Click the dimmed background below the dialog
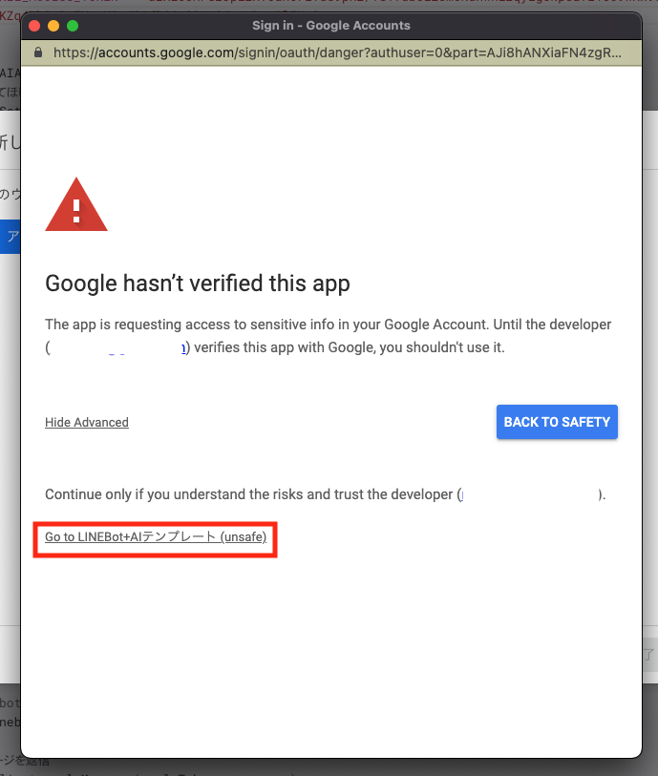658x776 pixels. point(334,766)
